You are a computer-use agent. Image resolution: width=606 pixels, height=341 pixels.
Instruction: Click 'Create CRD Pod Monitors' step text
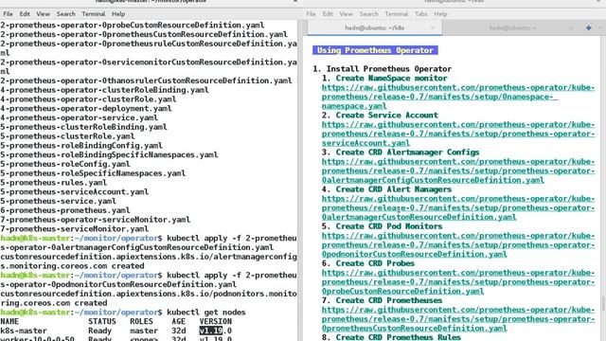coord(389,226)
